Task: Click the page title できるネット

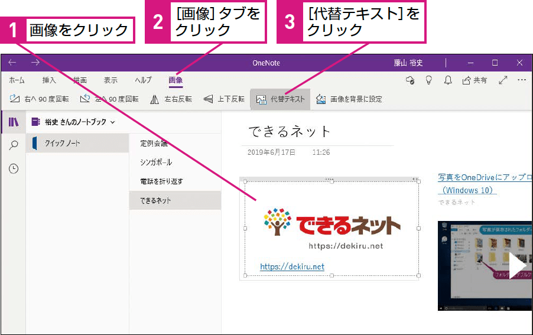Action: 290,132
